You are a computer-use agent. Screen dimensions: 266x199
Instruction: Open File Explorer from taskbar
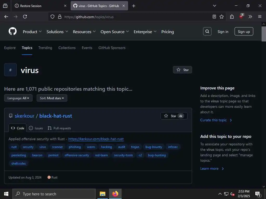pyautogui.click(x=102, y=194)
